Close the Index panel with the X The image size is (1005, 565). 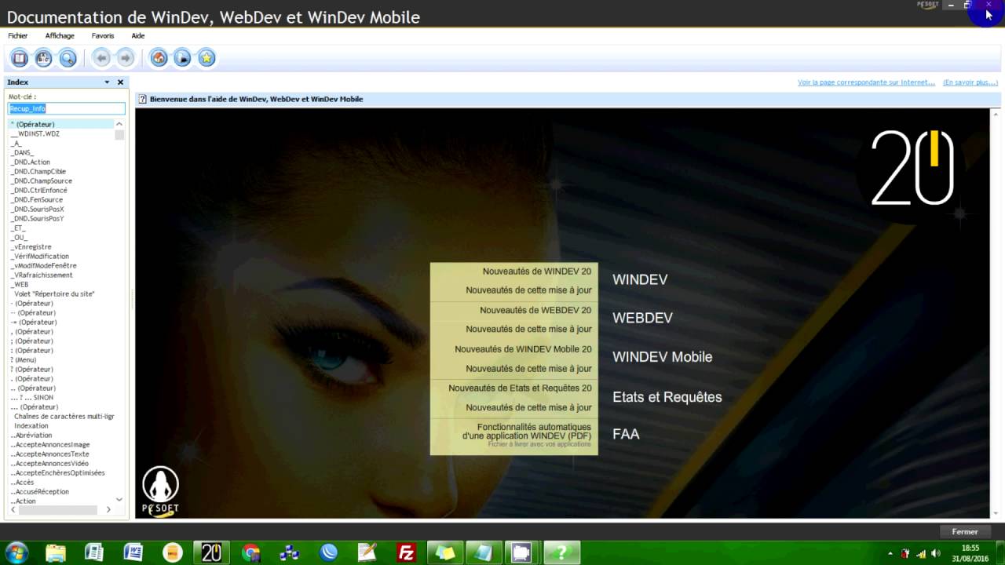coord(120,82)
